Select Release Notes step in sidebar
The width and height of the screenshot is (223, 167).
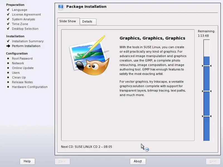coord(22,82)
